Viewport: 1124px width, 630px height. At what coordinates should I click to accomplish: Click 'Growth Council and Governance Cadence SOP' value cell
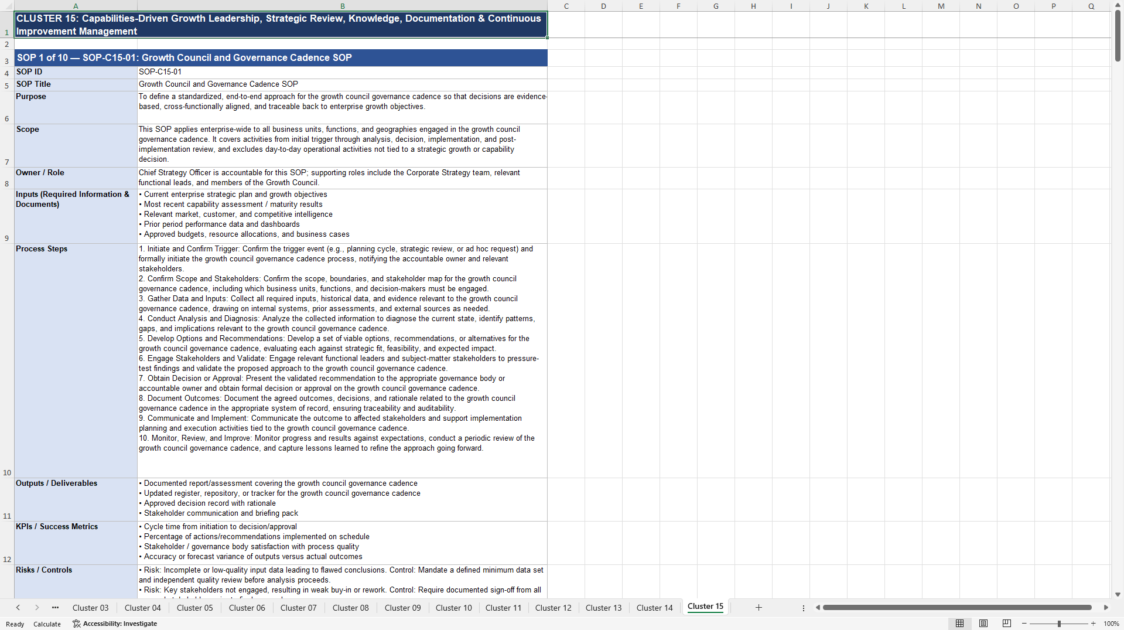[342, 84]
